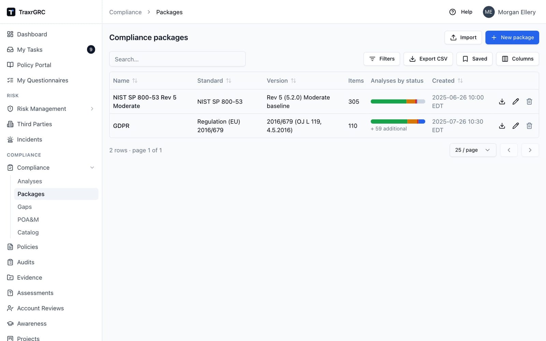This screenshot has height=341, width=546.
Task: Click the ME user avatar
Action: [489, 12]
